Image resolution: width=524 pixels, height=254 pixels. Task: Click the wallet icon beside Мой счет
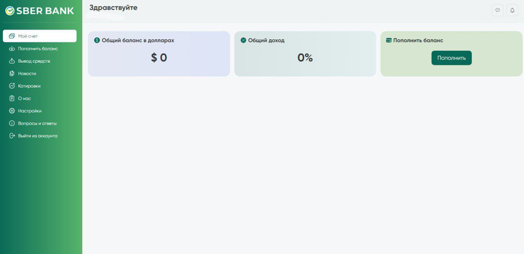click(12, 36)
